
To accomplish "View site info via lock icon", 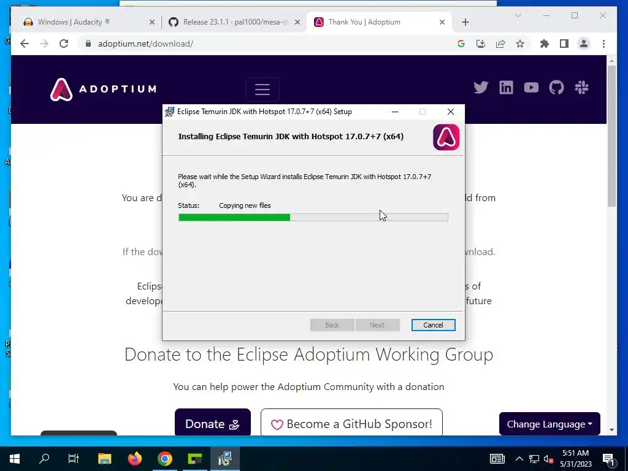I will 88,44.
